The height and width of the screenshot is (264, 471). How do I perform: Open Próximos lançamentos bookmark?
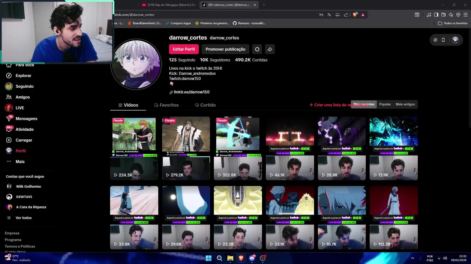click(212, 23)
